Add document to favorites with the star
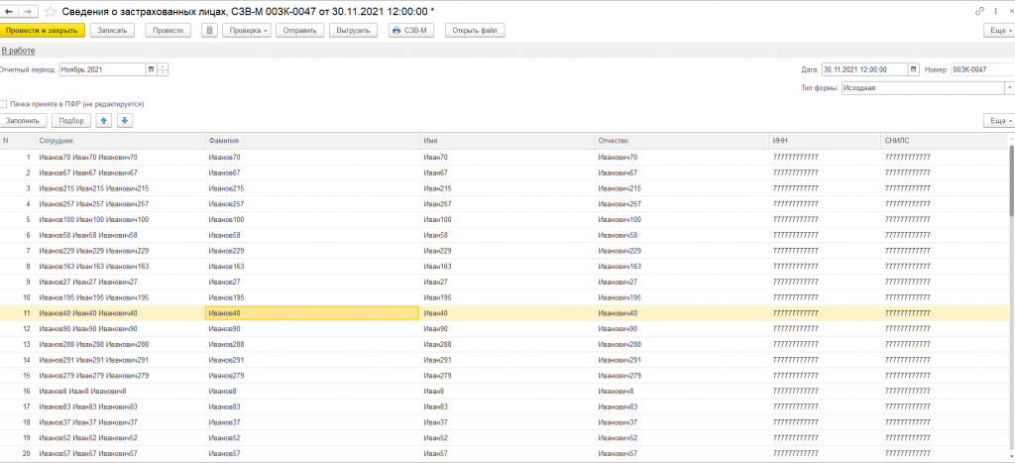Screen dimensions: 1015x463 point(50,12)
